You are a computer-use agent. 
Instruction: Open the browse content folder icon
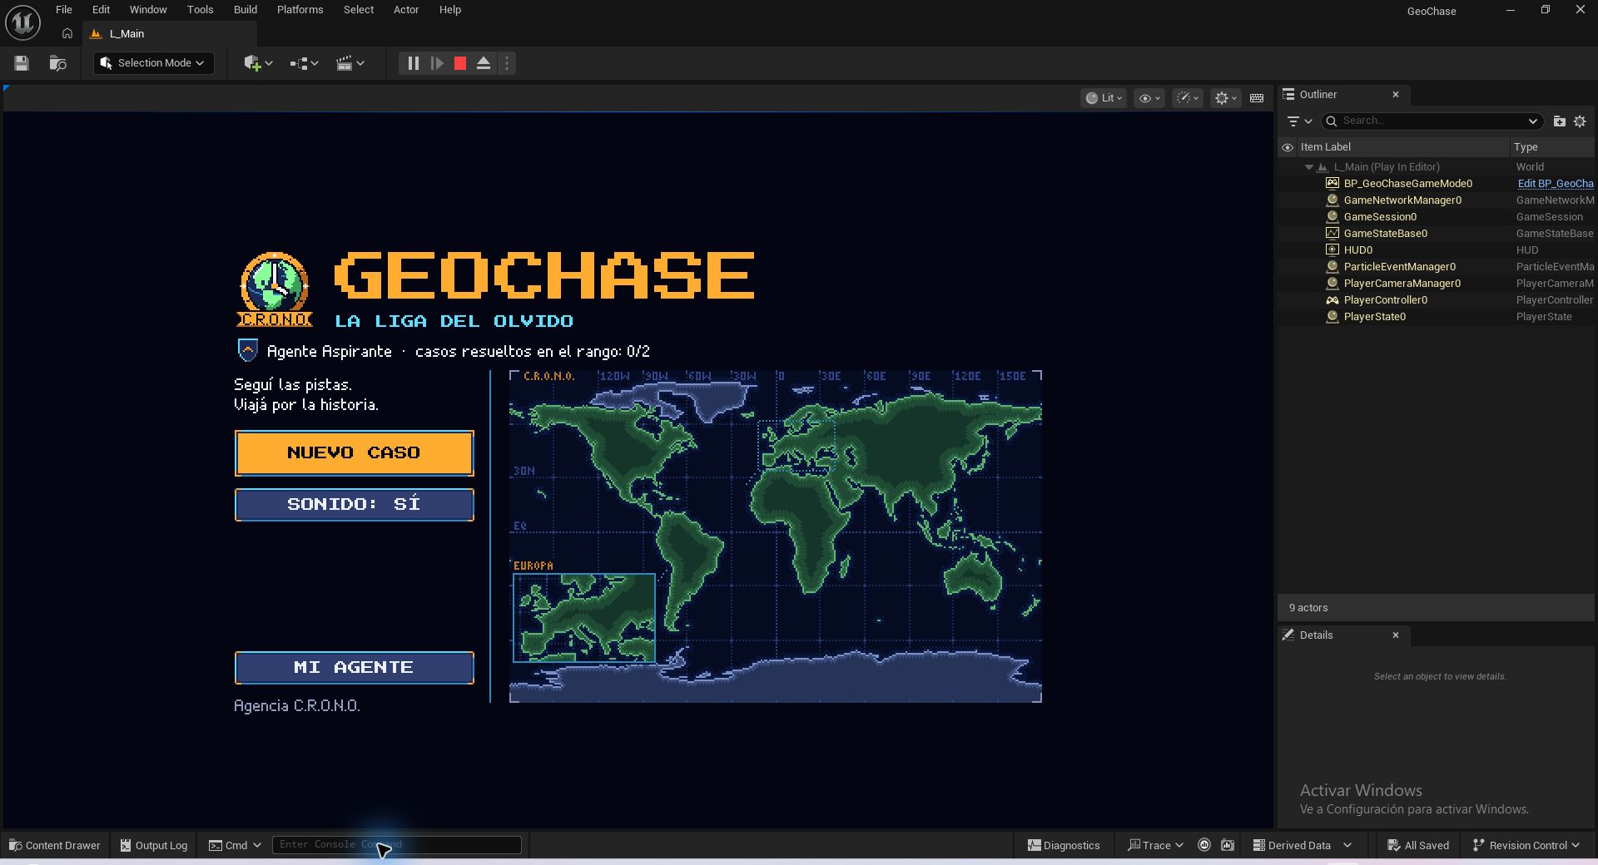pos(57,63)
